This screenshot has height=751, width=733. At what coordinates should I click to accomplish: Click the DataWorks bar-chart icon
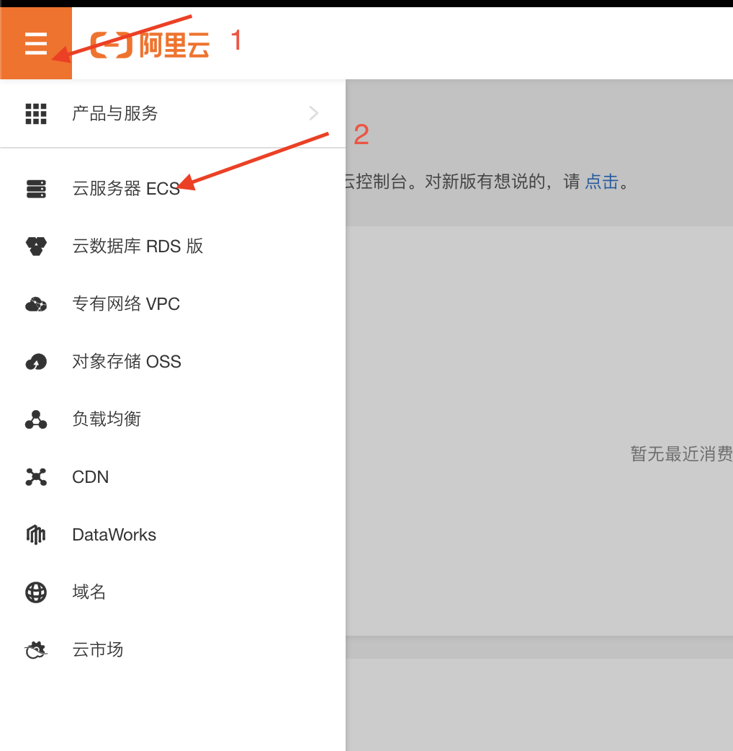(x=36, y=534)
